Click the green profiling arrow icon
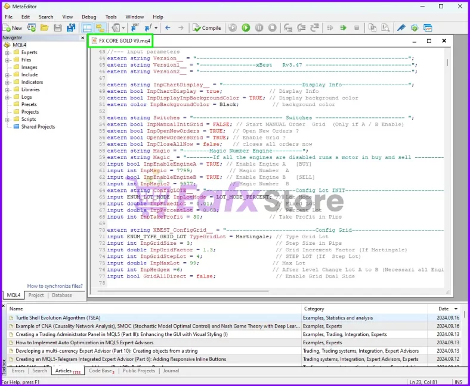The width and height of the screenshot is (470, 386). pos(343,28)
